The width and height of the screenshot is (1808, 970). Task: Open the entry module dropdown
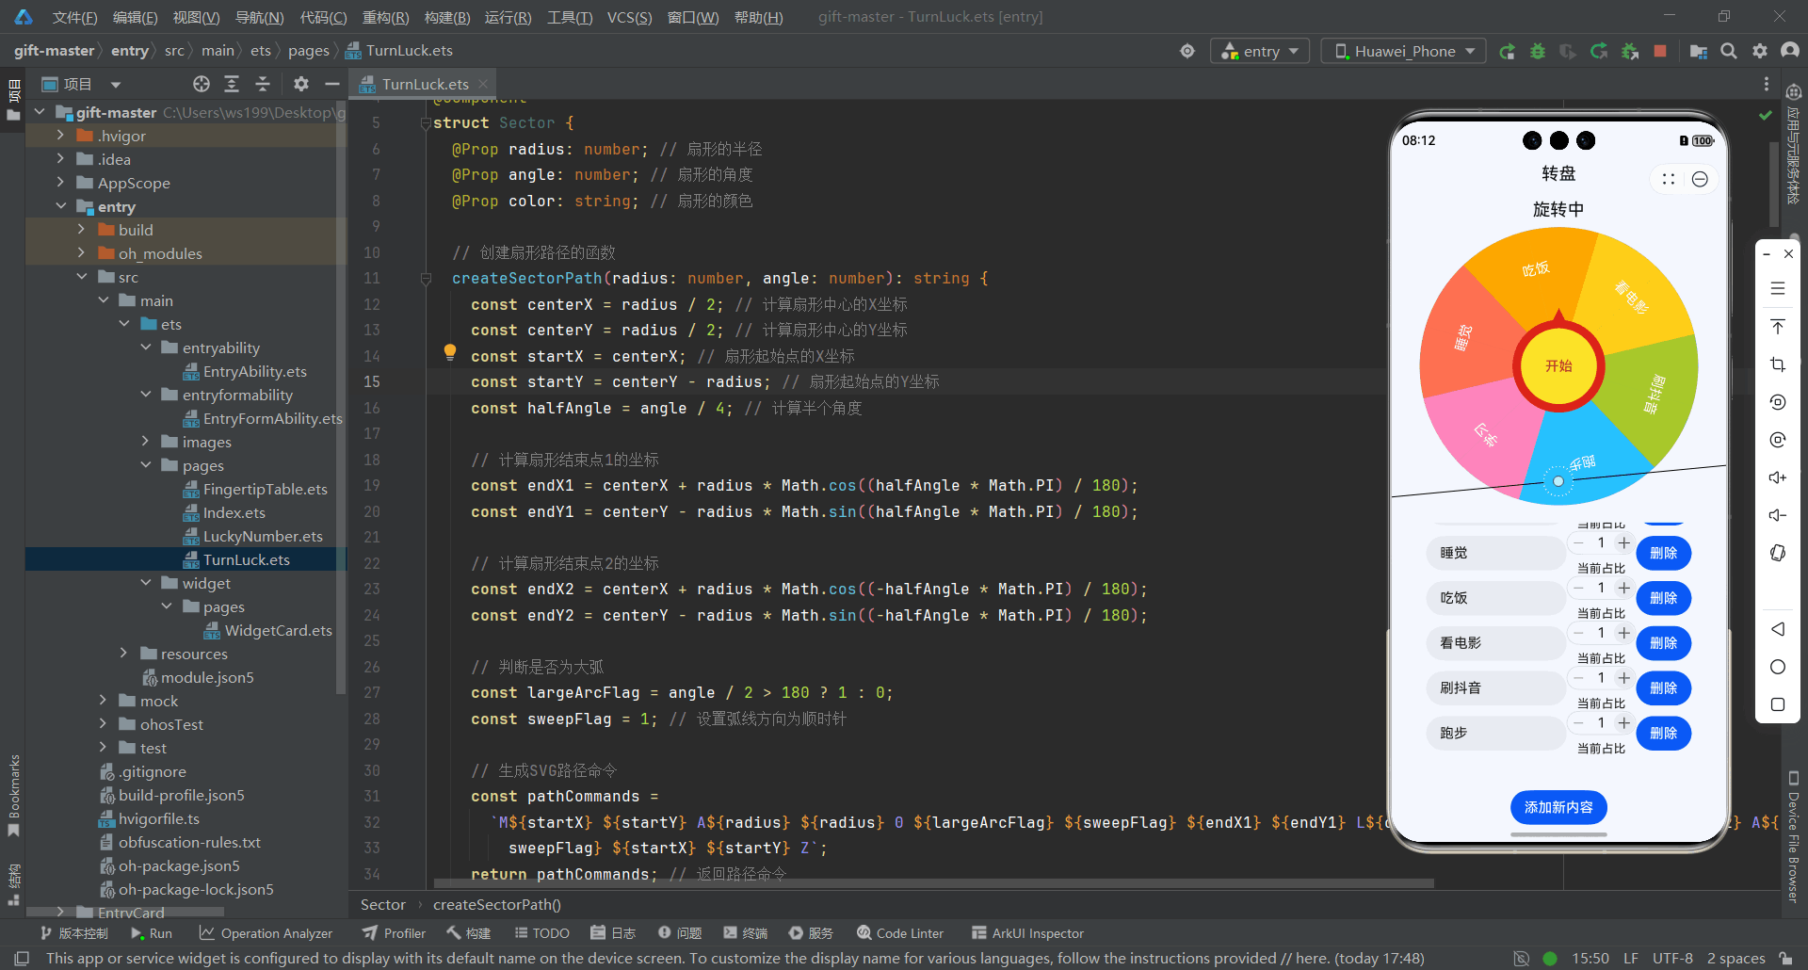(x=1260, y=52)
